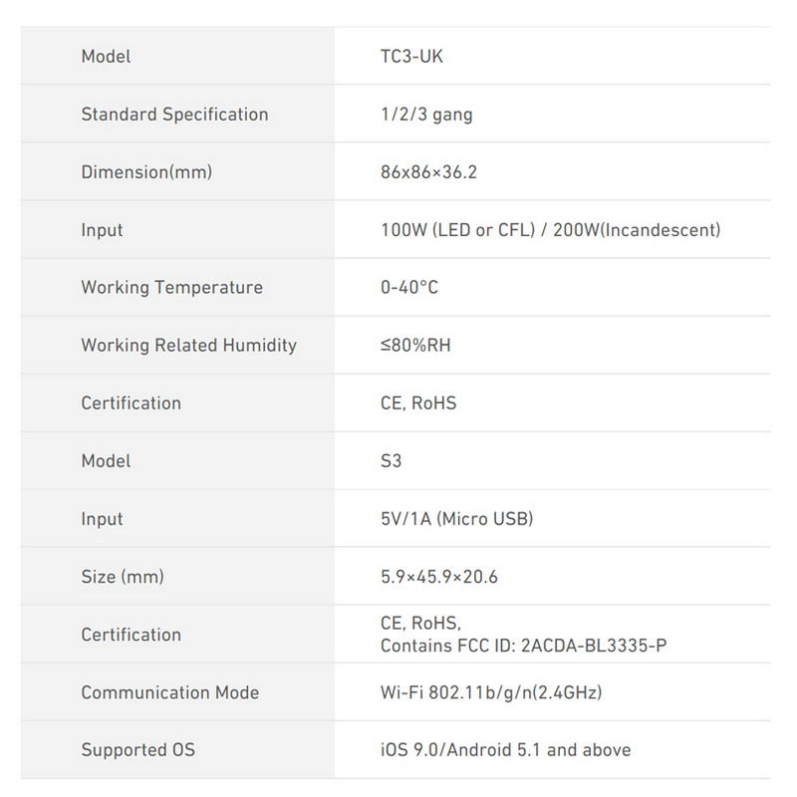Click the 86x86×36.2 dimension value
Screen dimensions: 797x797
click(429, 172)
